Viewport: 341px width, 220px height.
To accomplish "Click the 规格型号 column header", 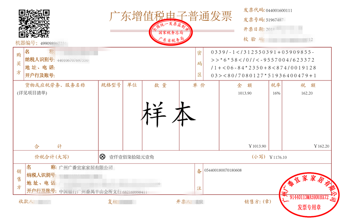I will (x=111, y=85).
